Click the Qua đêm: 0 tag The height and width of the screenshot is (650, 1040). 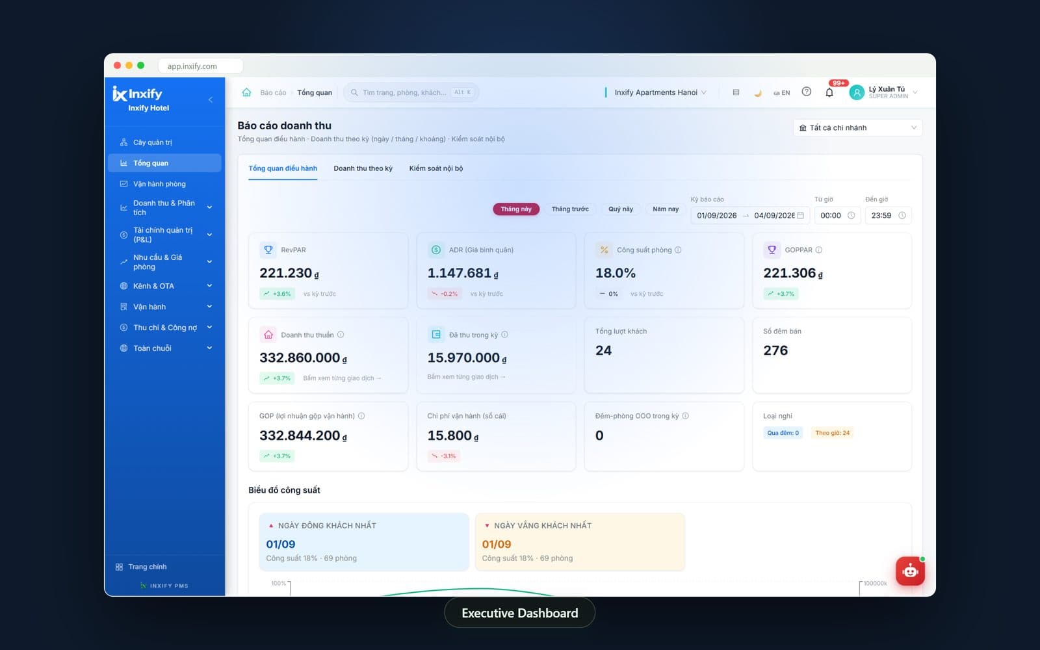tap(783, 433)
